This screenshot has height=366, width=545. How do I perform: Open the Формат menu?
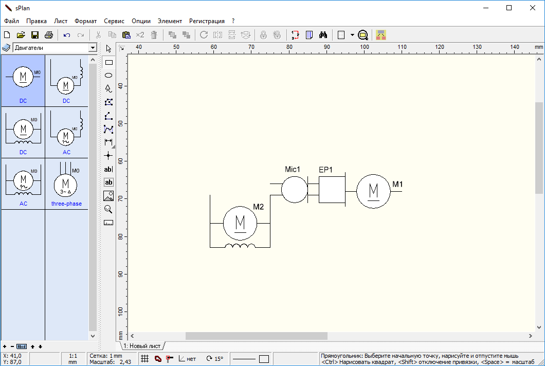click(x=85, y=21)
